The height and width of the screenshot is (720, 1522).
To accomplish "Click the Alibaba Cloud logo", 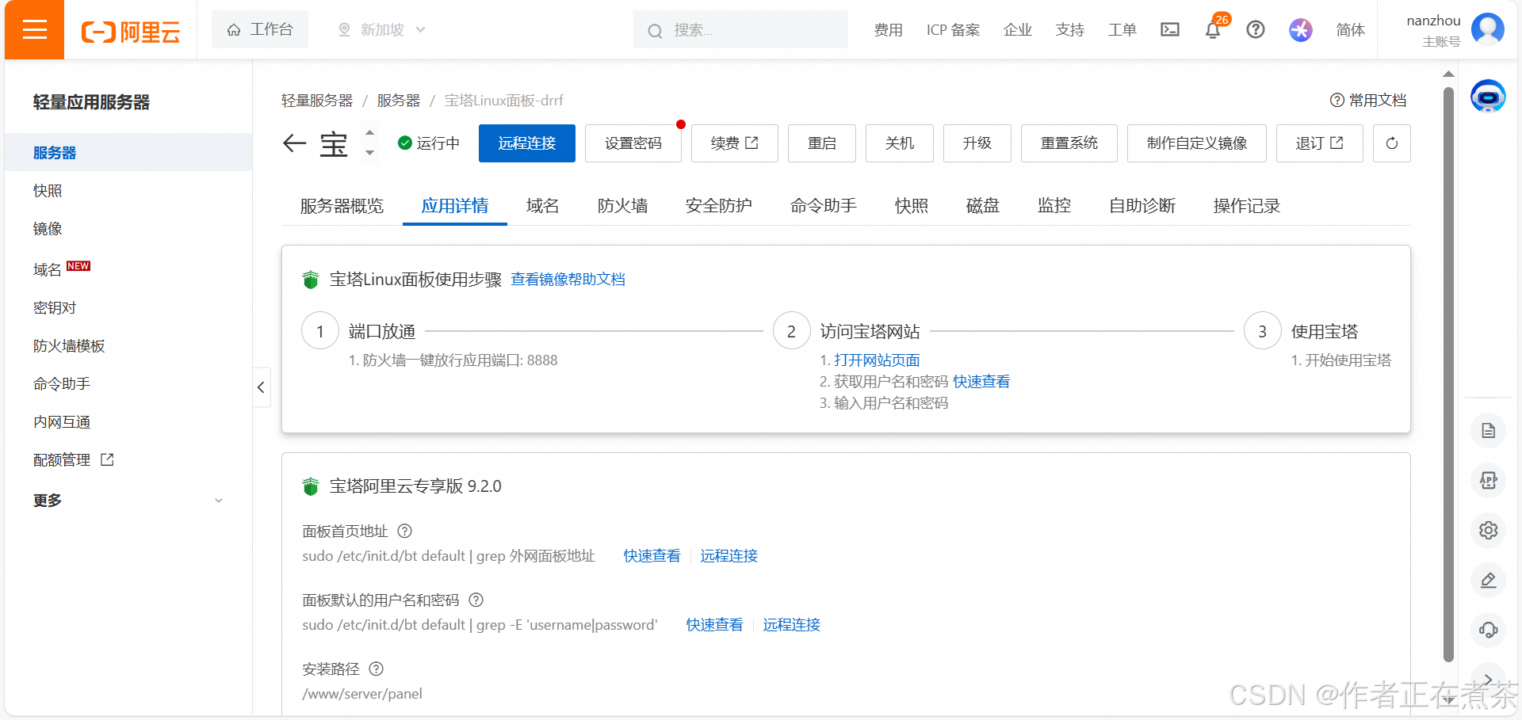I will [131, 32].
